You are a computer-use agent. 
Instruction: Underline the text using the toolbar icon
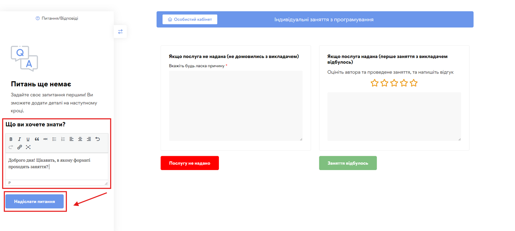28,139
